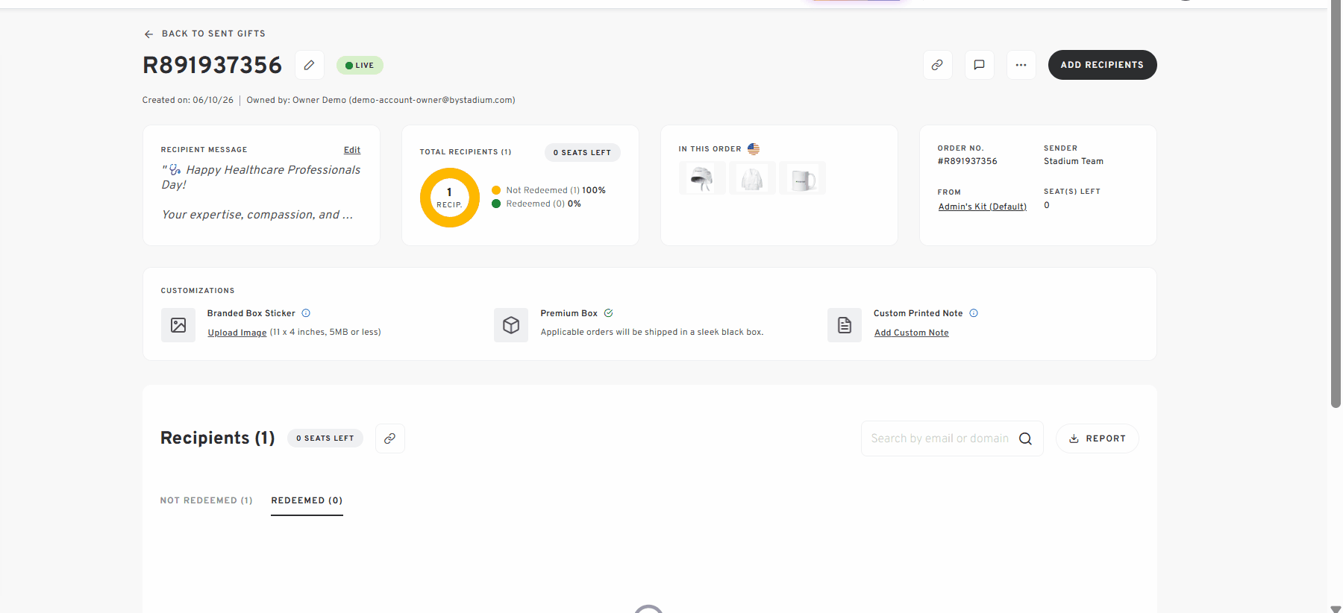Click the Add Recipients button
The image size is (1343, 613).
coord(1102,65)
